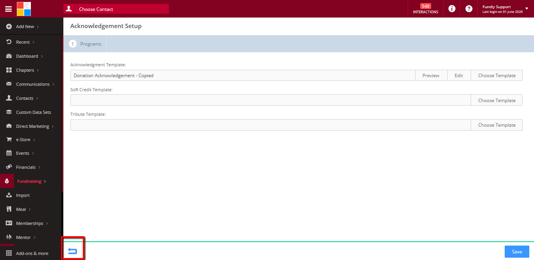Click the Save button
Image resolution: width=534 pixels, height=260 pixels.
click(x=517, y=252)
